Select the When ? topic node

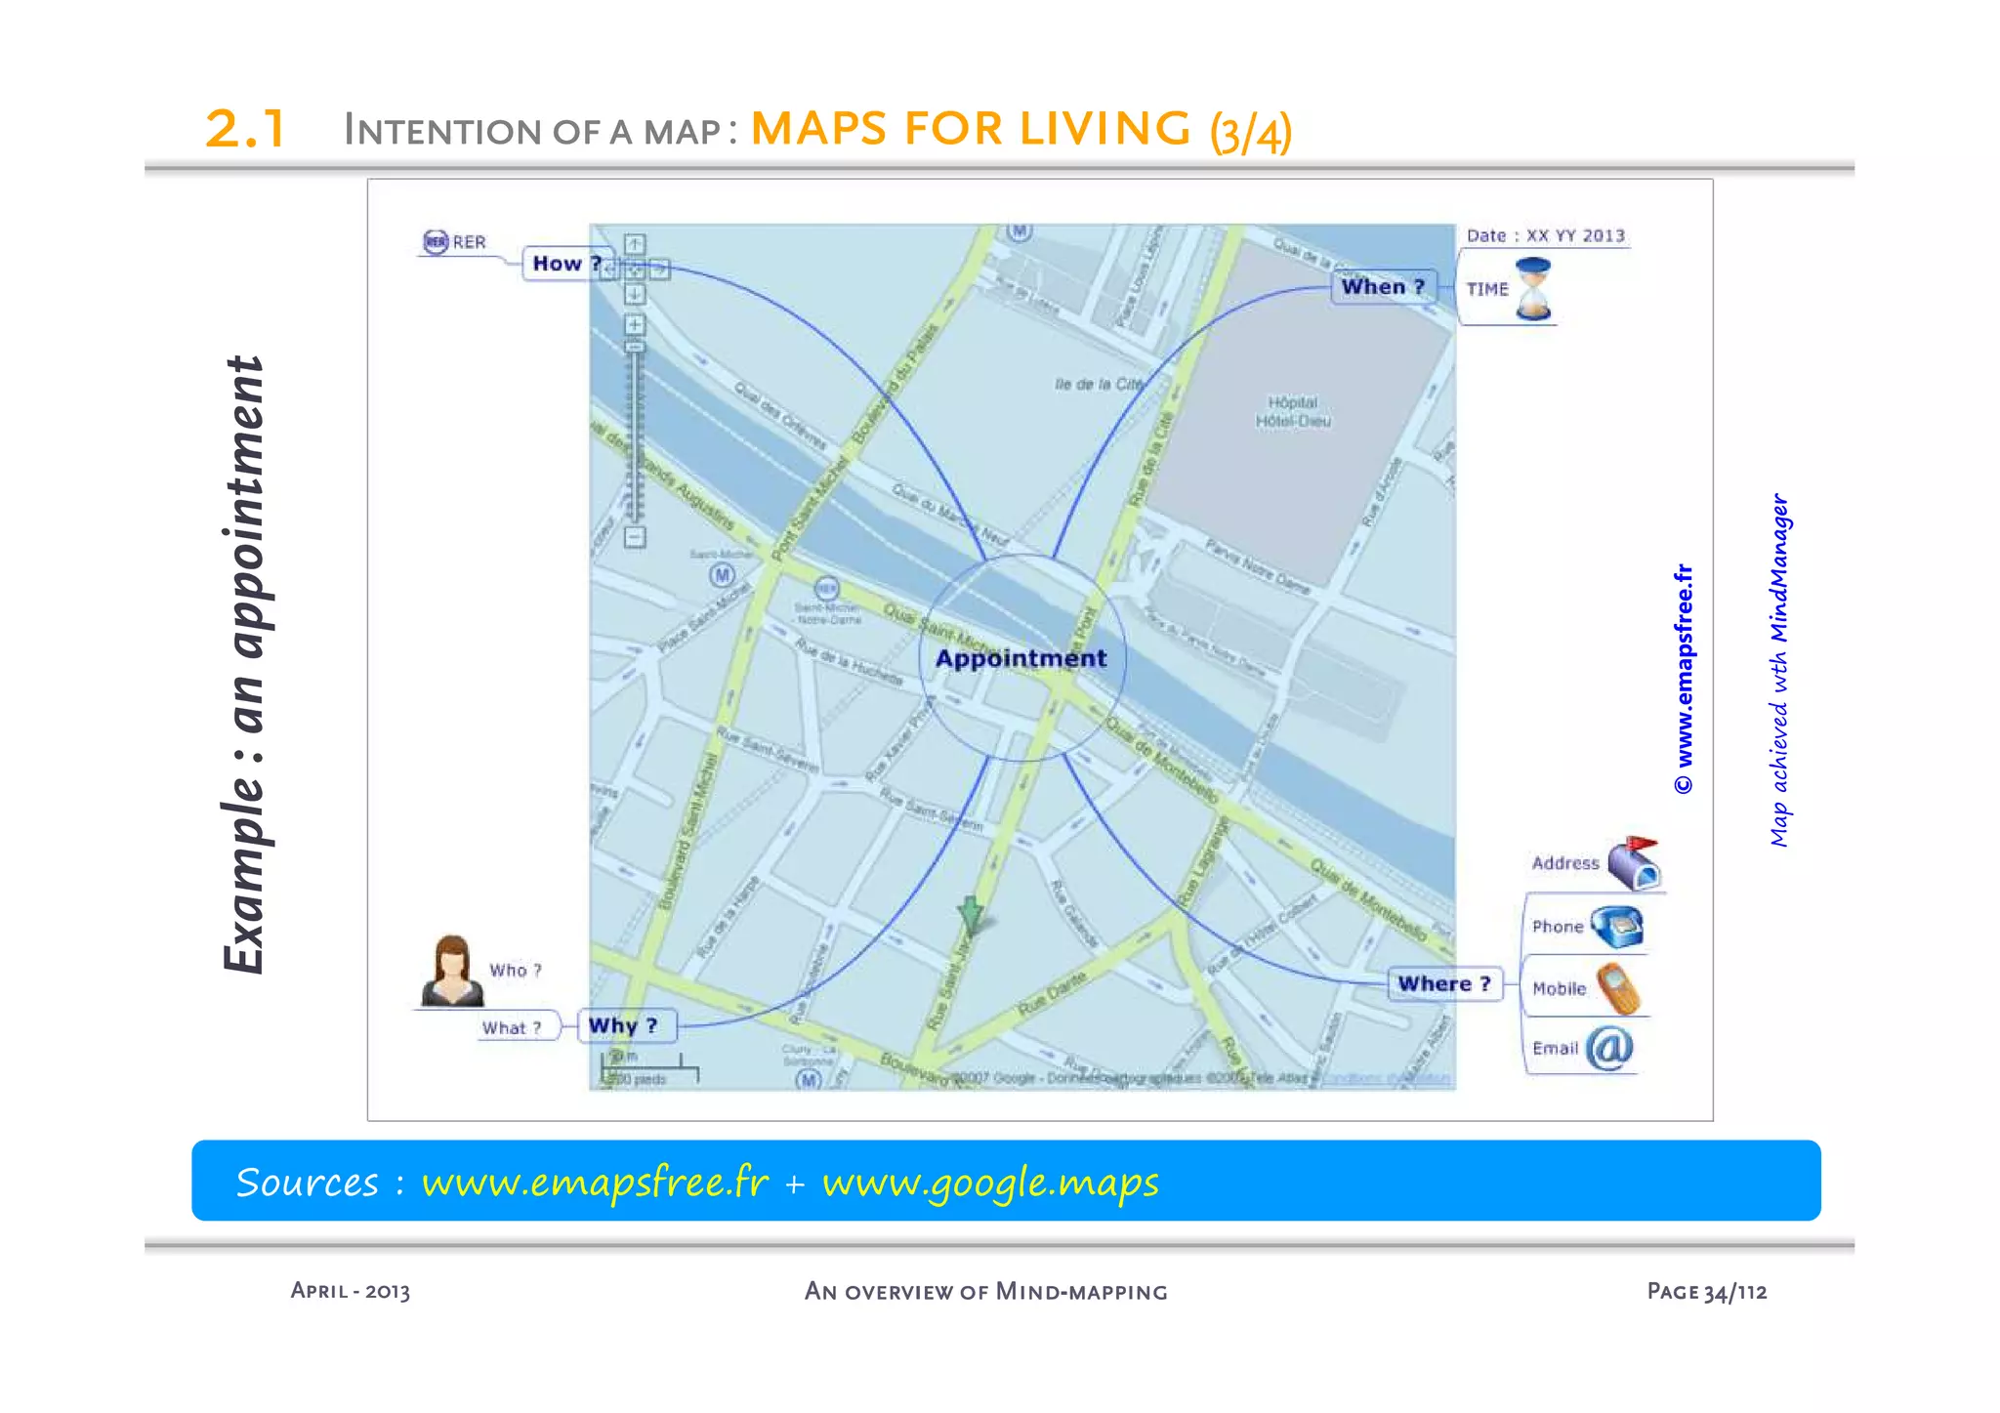click(1384, 287)
